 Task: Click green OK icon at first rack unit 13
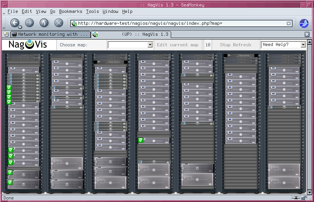point(11,150)
